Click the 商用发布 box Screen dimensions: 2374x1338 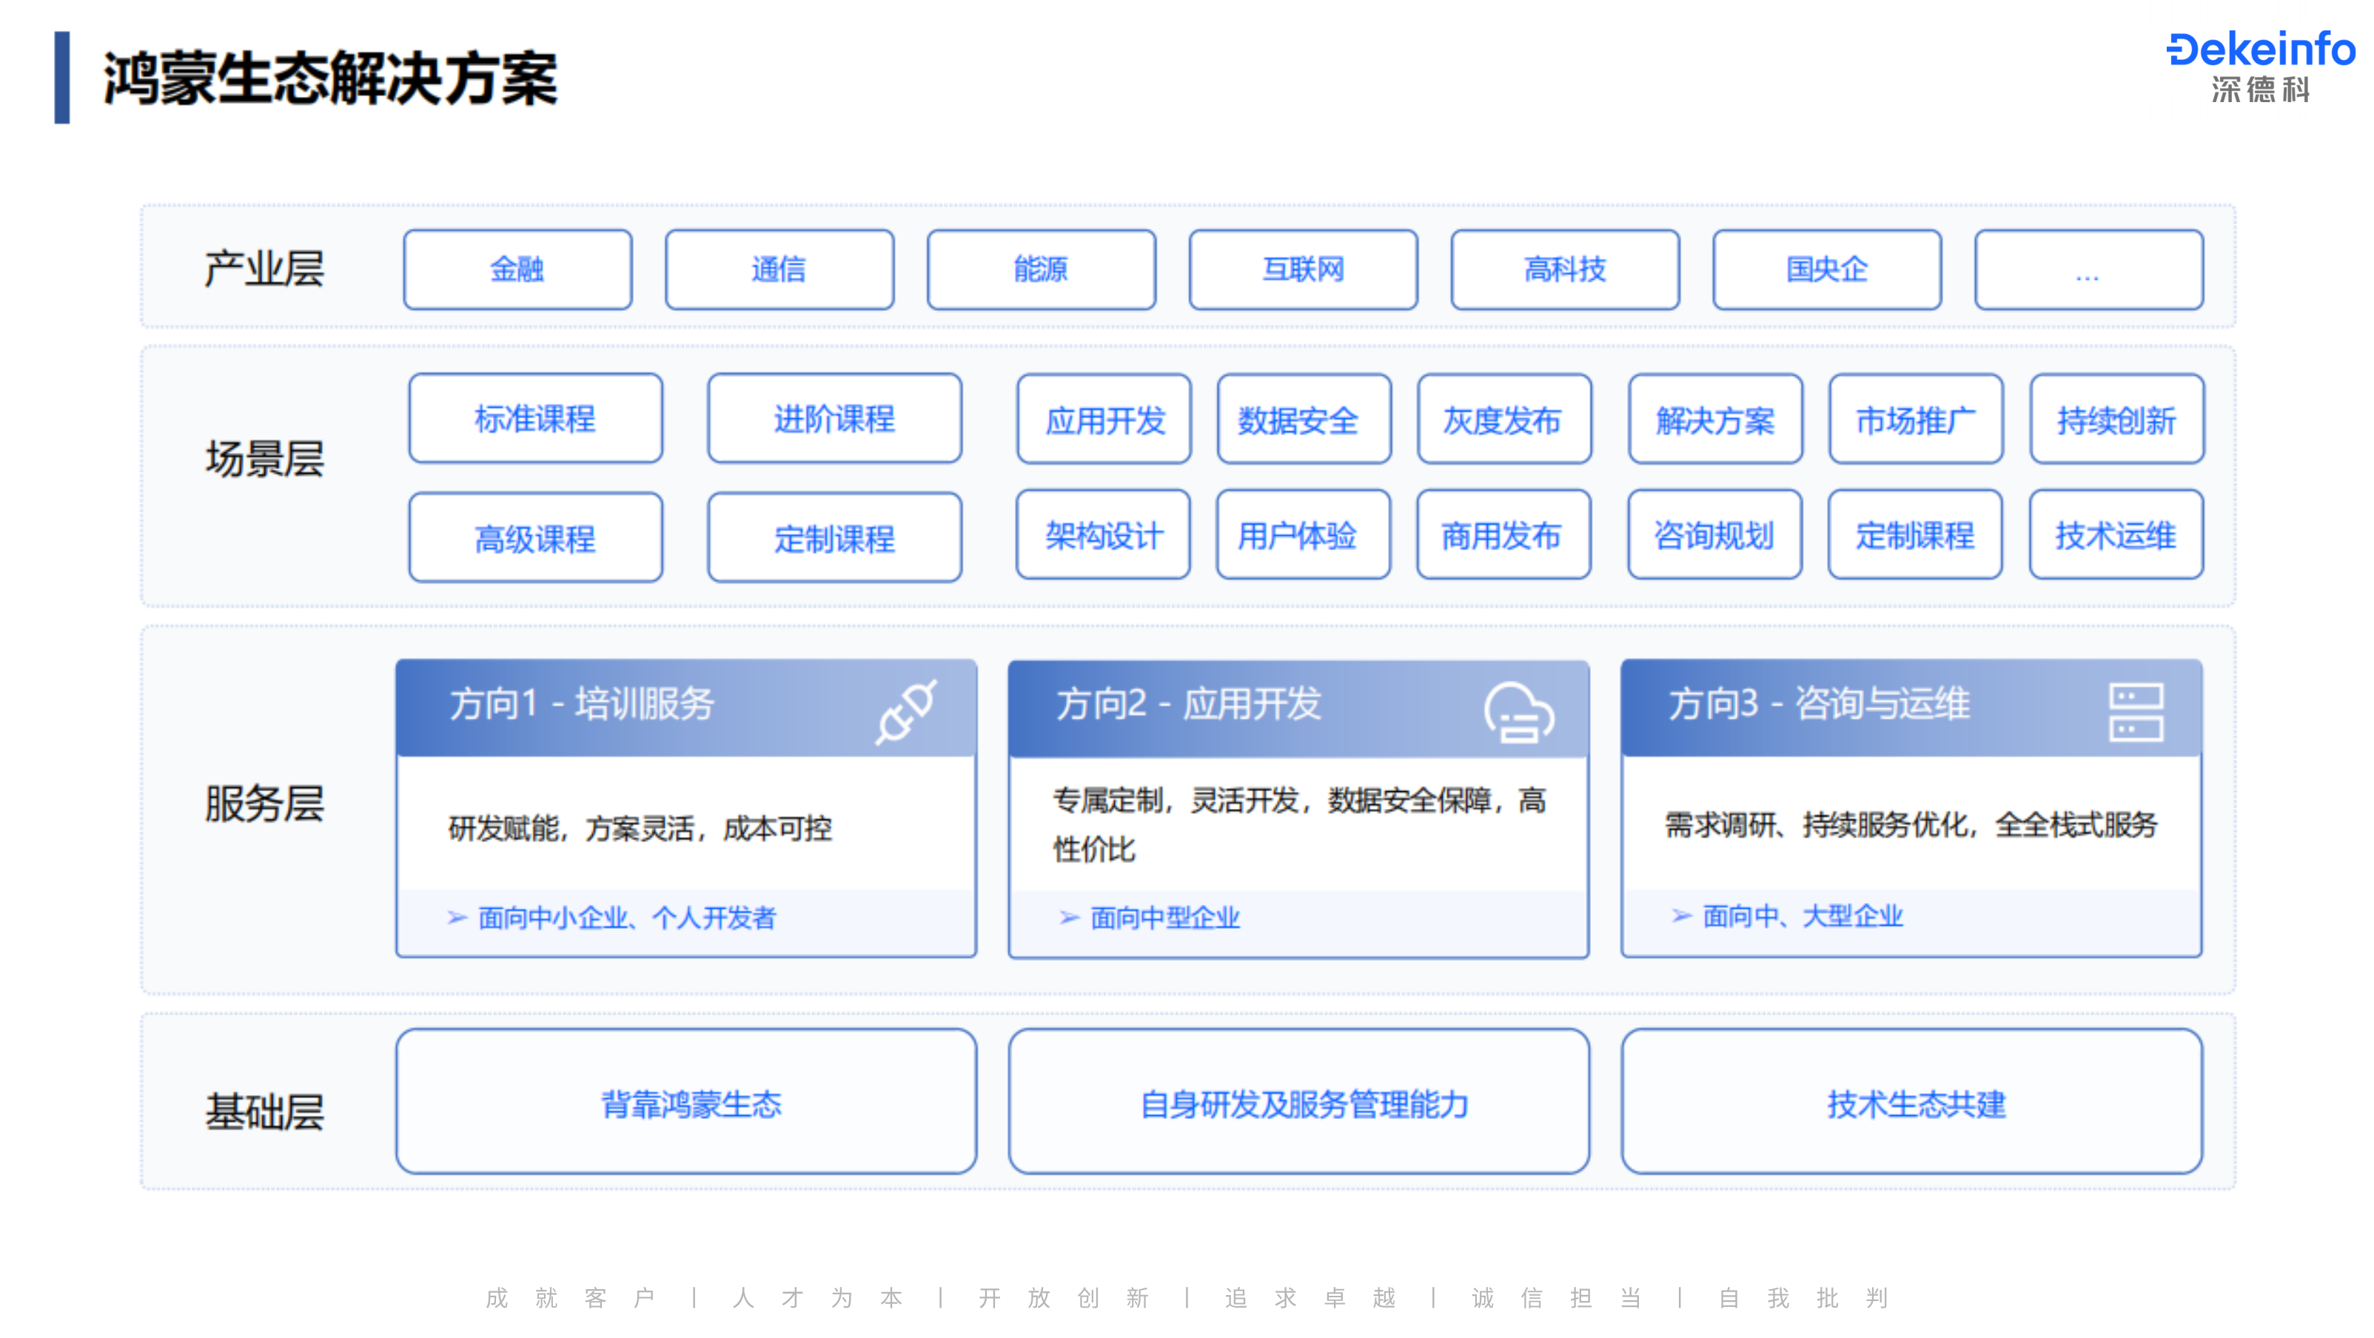click(1503, 534)
